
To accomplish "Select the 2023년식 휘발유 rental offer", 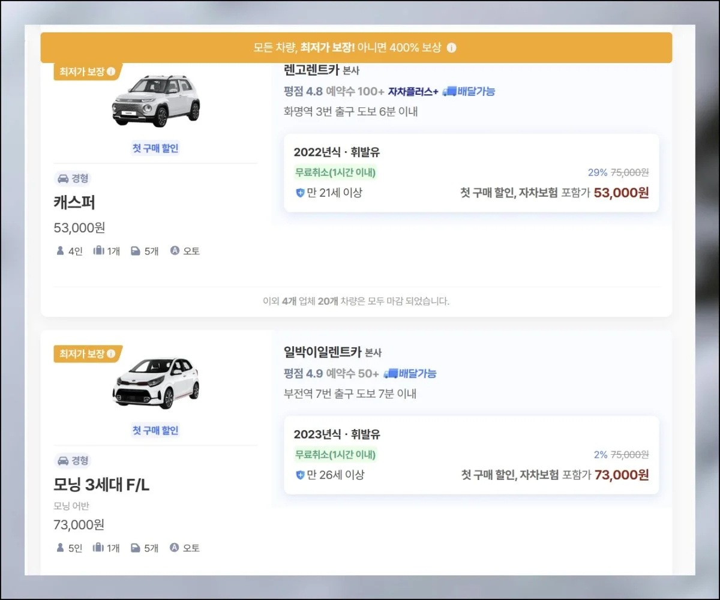I will [471, 455].
